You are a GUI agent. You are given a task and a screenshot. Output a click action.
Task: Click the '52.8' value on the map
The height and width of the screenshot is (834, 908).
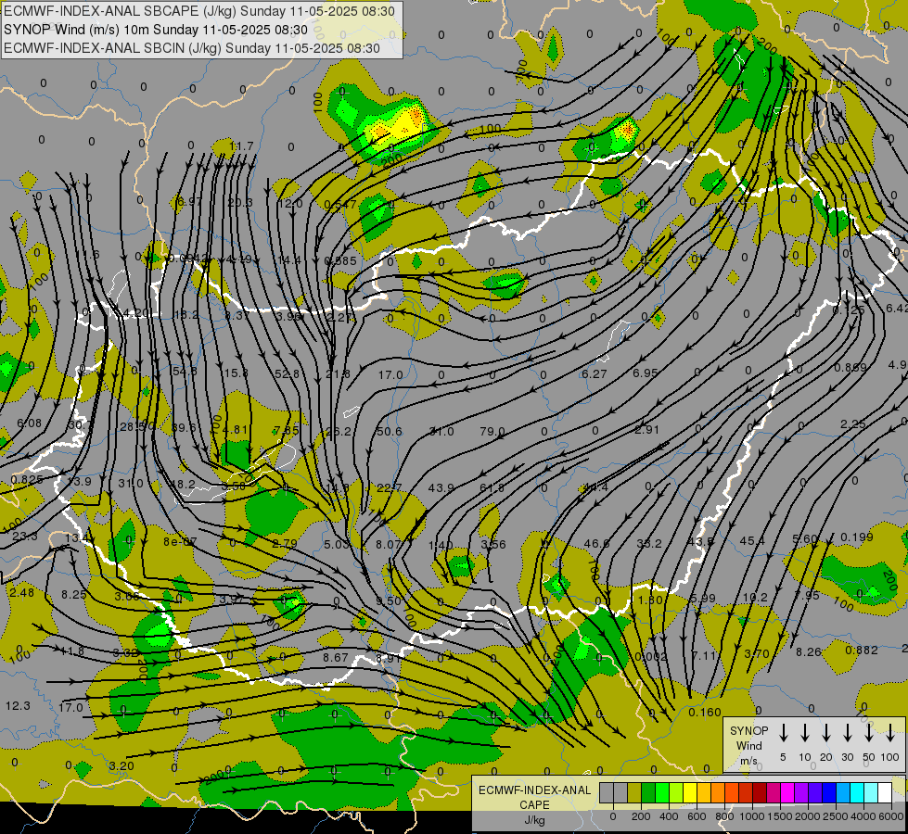point(288,374)
